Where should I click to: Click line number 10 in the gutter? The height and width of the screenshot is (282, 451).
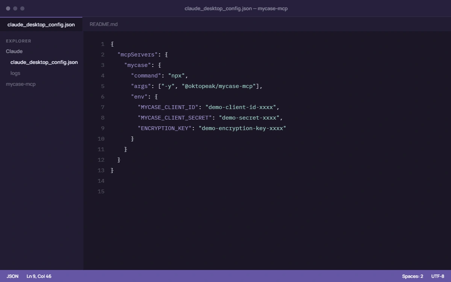tap(101, 139)
